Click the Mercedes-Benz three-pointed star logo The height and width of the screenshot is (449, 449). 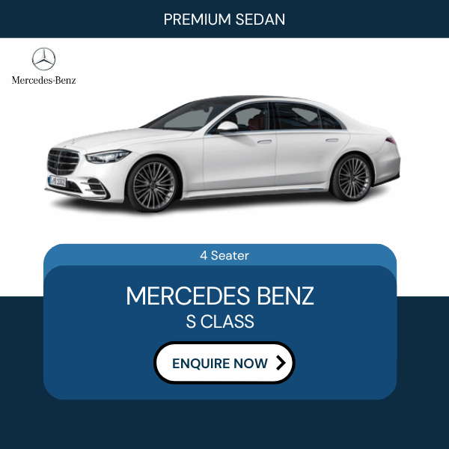[x=43, y=59]
